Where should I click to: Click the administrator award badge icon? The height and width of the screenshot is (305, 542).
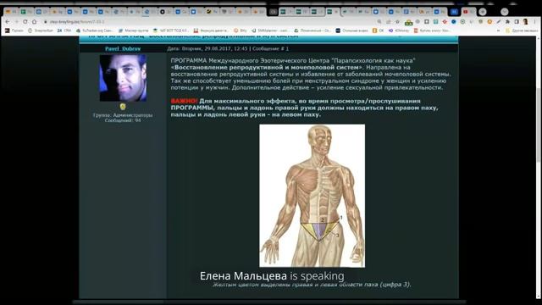123,107
